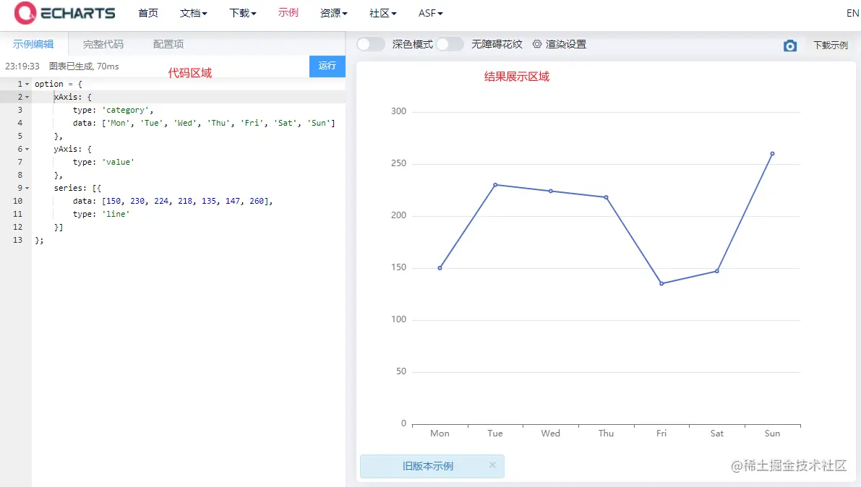Collapse series fold arrow on line 9
The width and height of the screenshot is (861, 487).
point(27,189)
